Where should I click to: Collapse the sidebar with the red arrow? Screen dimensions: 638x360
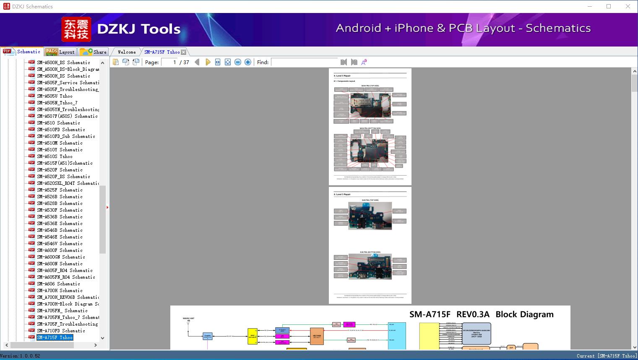[x=107, y=207]
